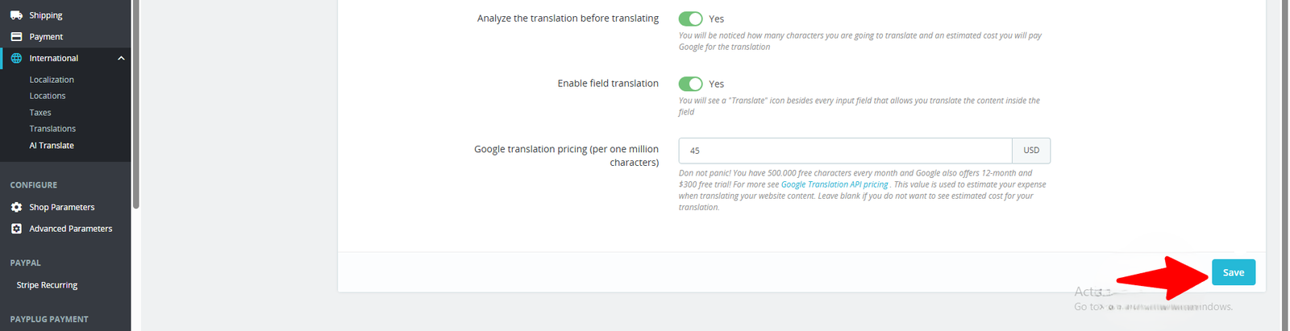
Task: Click the Shipping truck icon
Action: tap(16, 15)
